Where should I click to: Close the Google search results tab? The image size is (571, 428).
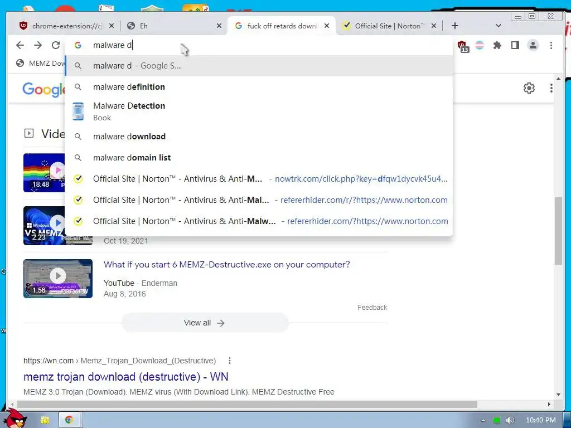coord(327,26)
